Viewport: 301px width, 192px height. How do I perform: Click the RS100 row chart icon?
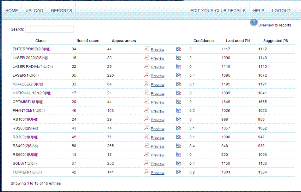179,119
